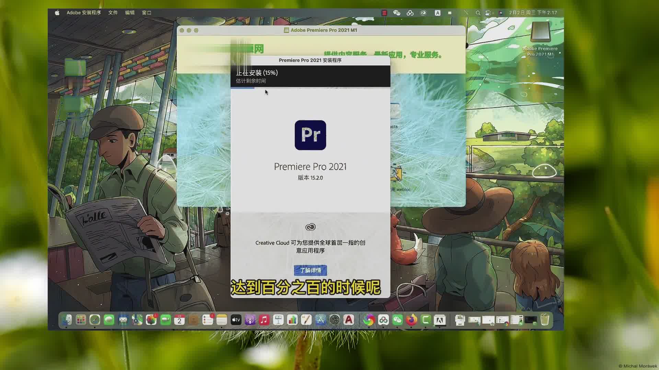Open the Adobe 安装程序 menu

point(84,13)
